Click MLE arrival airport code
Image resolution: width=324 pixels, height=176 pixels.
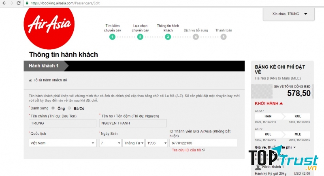coord(298,134)
